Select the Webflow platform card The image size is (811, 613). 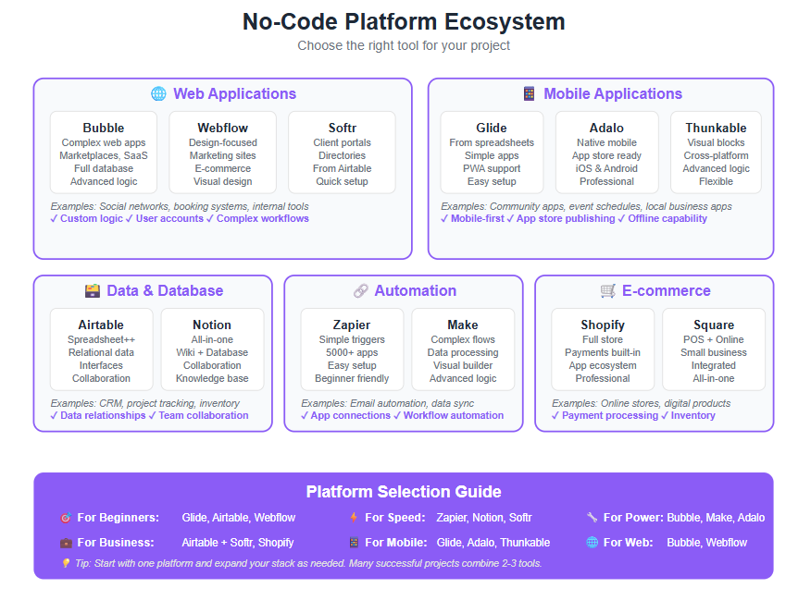click(x=223, y=153)
